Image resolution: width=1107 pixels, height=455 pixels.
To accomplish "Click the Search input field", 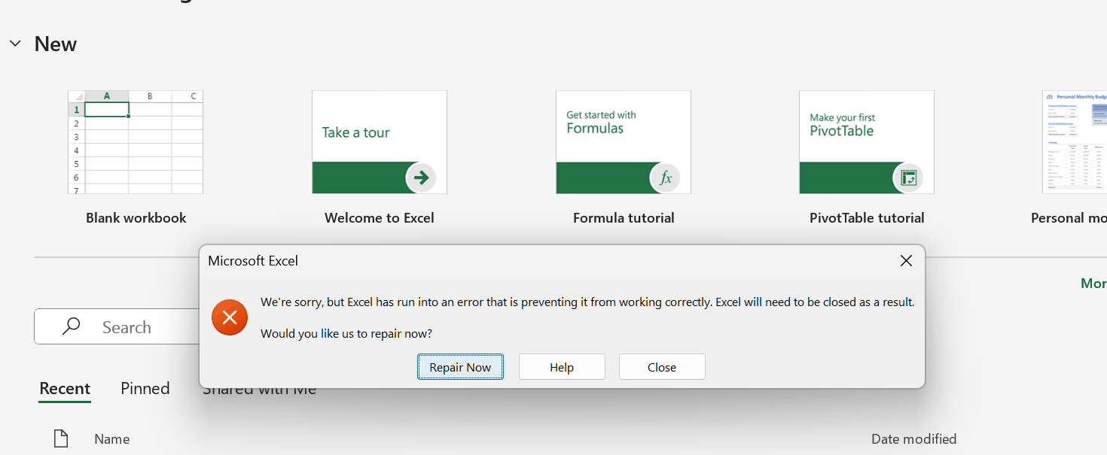I will coord(117,326).
